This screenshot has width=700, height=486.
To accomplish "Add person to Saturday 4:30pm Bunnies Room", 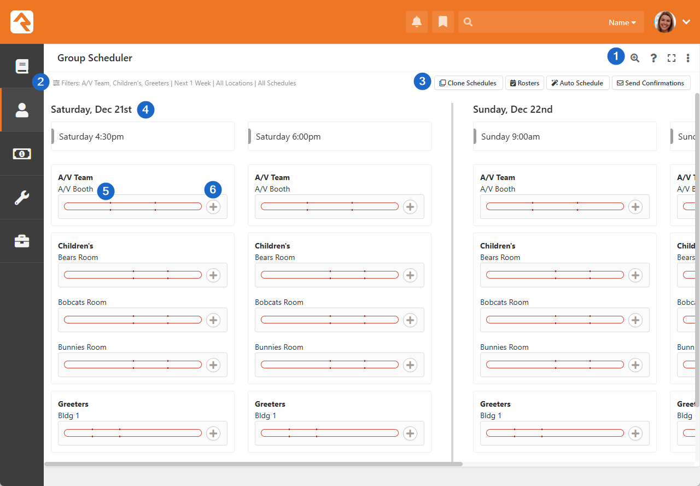I will [x=213, y=364].
